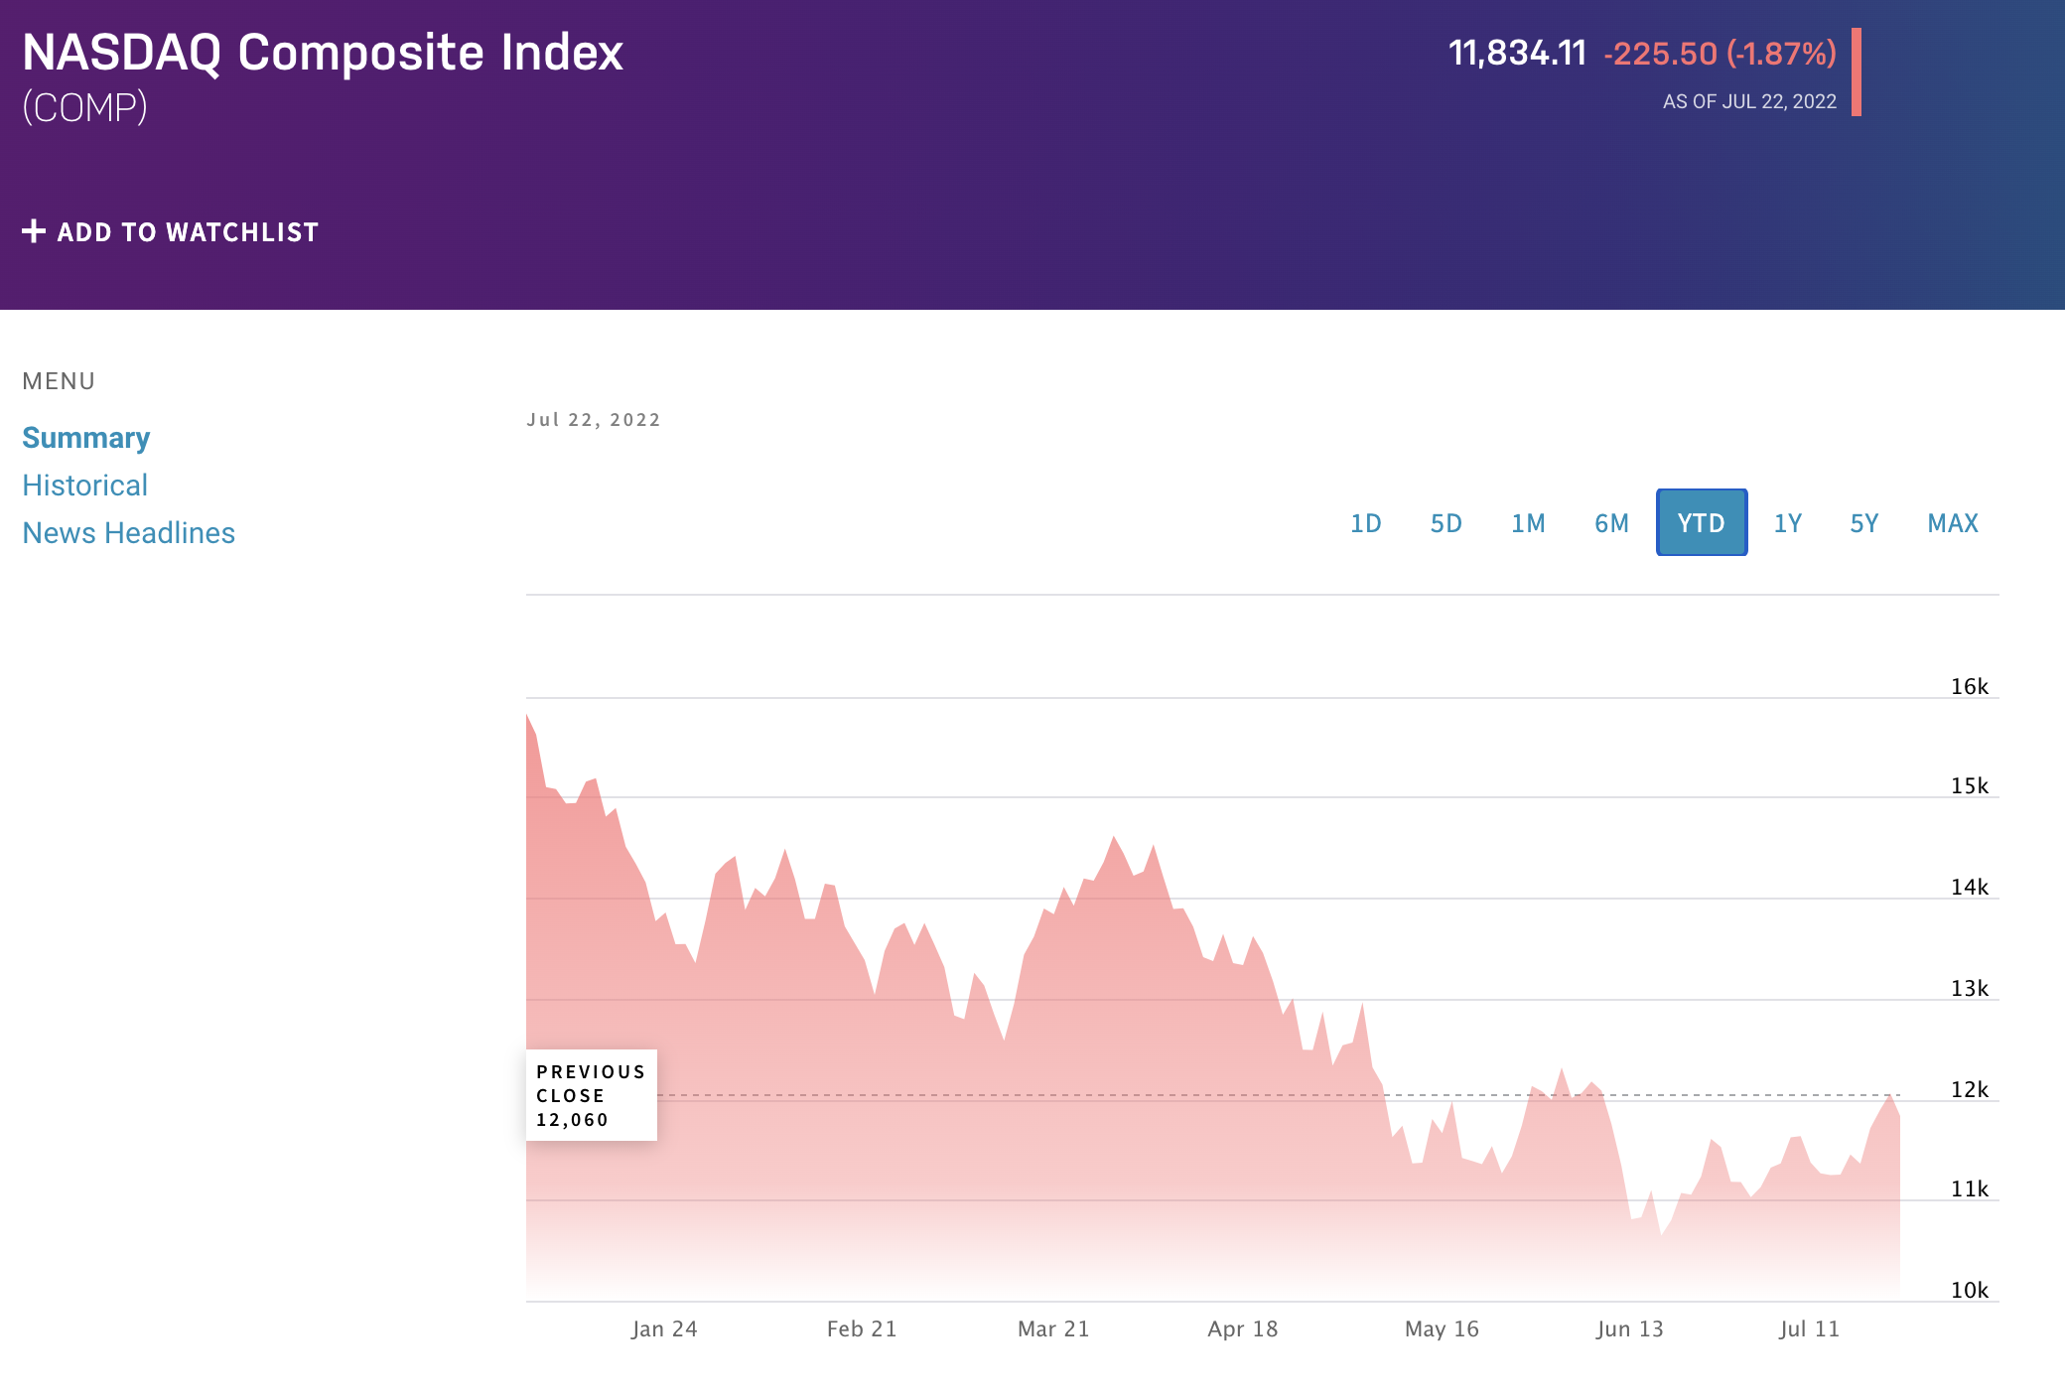Click the NASDAQ Composite Index heading
Screen dimensions: 2065x1394
tap(323, 53)
